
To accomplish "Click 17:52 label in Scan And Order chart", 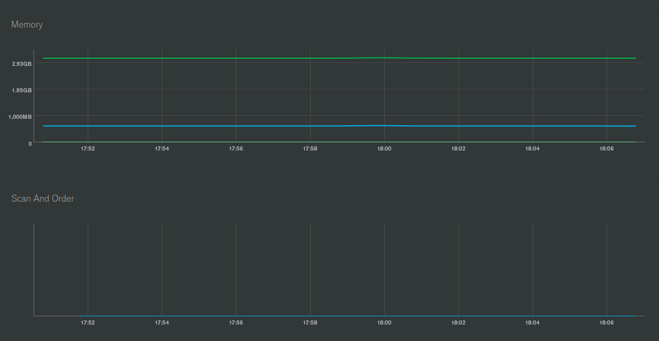I will [88, 323].
